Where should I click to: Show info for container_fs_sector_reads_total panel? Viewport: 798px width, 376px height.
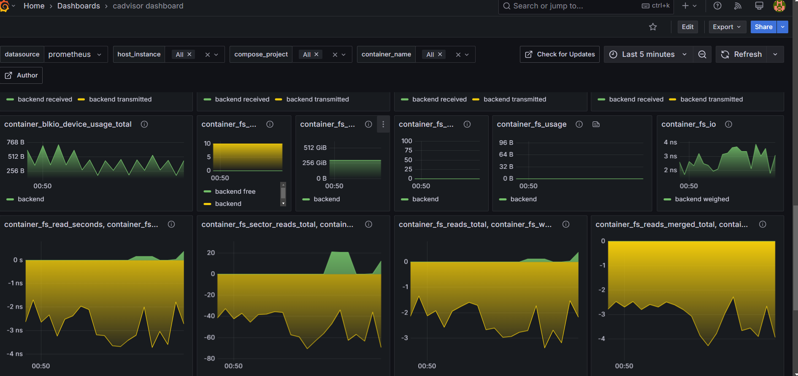click(x=368, y=224)
